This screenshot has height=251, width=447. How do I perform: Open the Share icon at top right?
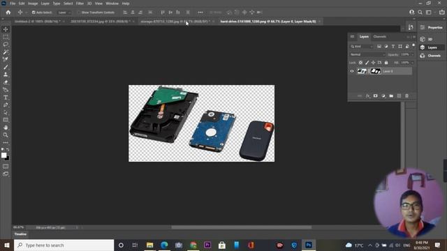[x=442, y=13]
